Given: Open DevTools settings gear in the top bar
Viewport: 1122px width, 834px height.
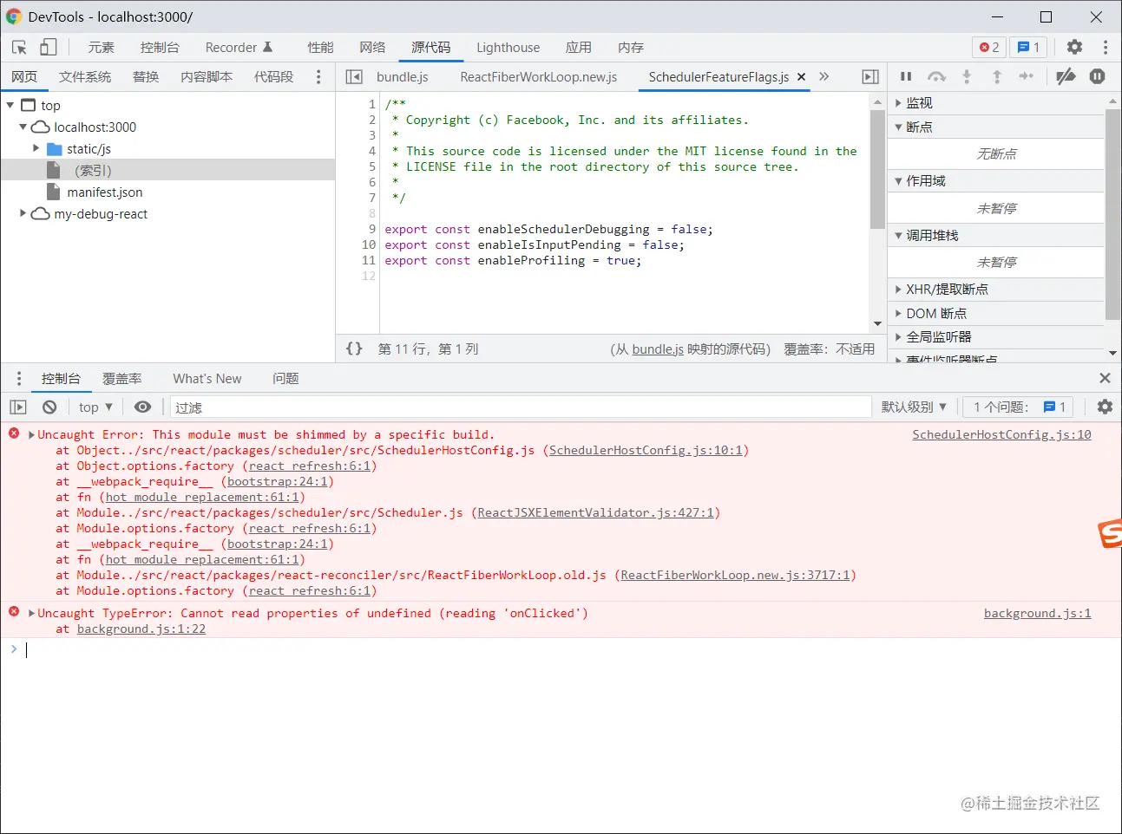Looking at the screenshot, I should click(x=1074, y=48).
